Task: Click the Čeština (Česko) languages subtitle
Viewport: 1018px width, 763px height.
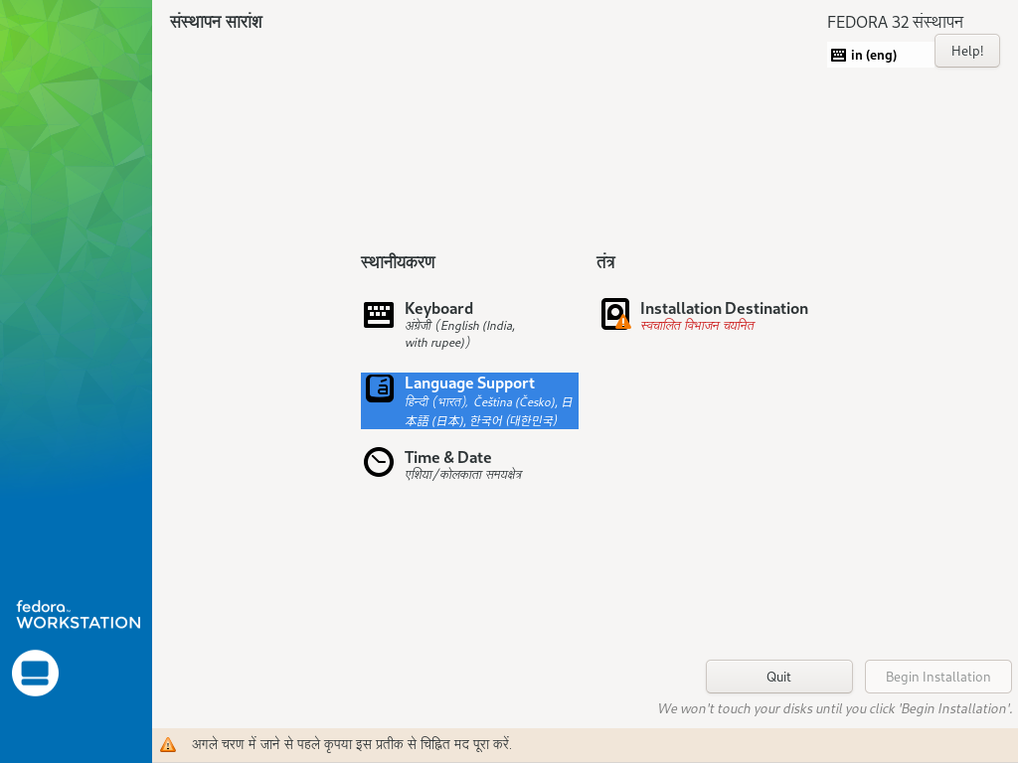Action: coord(488,411)
